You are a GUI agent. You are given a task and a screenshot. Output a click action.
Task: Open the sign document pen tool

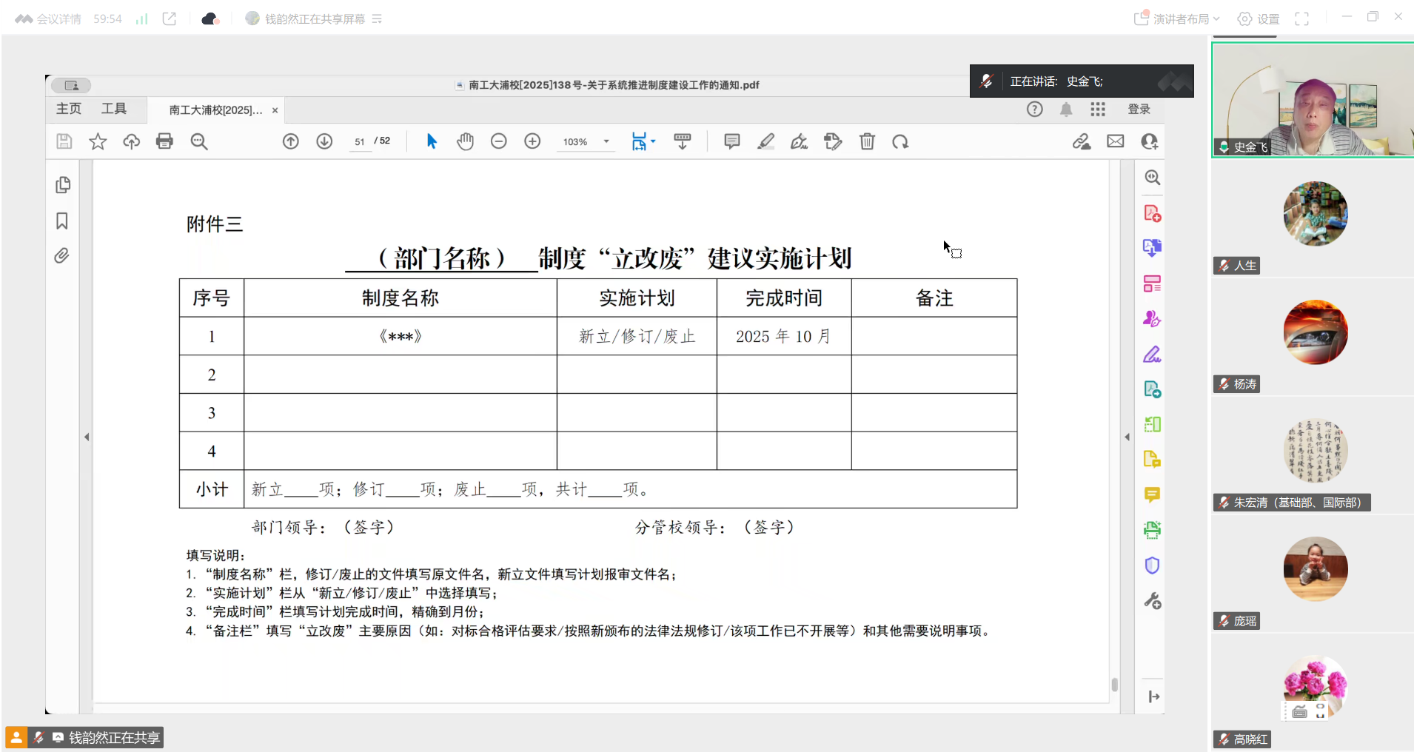[x=800, y=141]
